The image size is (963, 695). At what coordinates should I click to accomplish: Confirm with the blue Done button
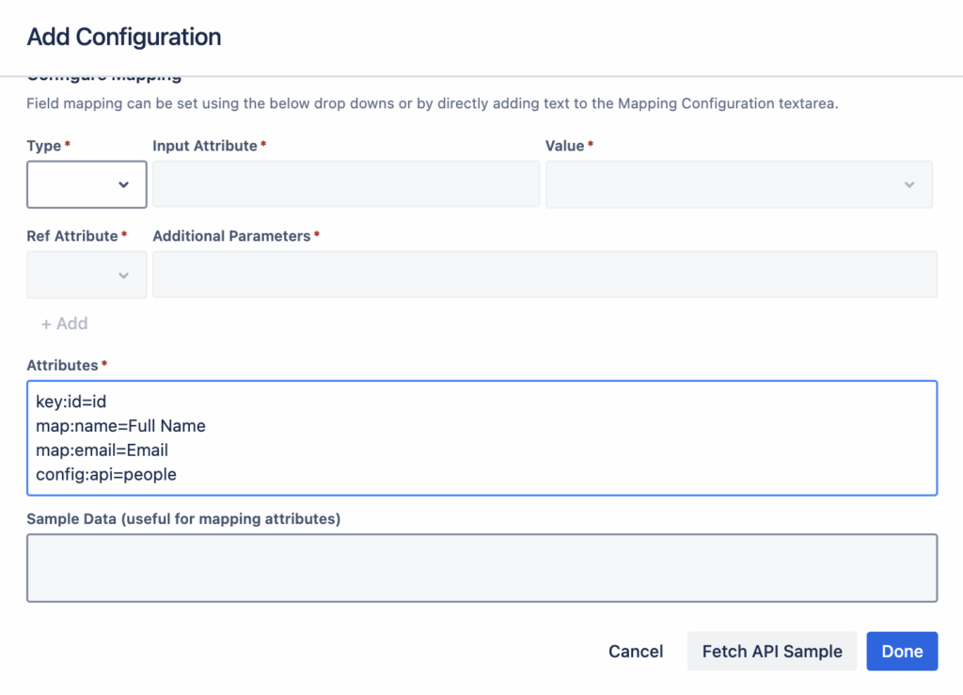[902, 651]
